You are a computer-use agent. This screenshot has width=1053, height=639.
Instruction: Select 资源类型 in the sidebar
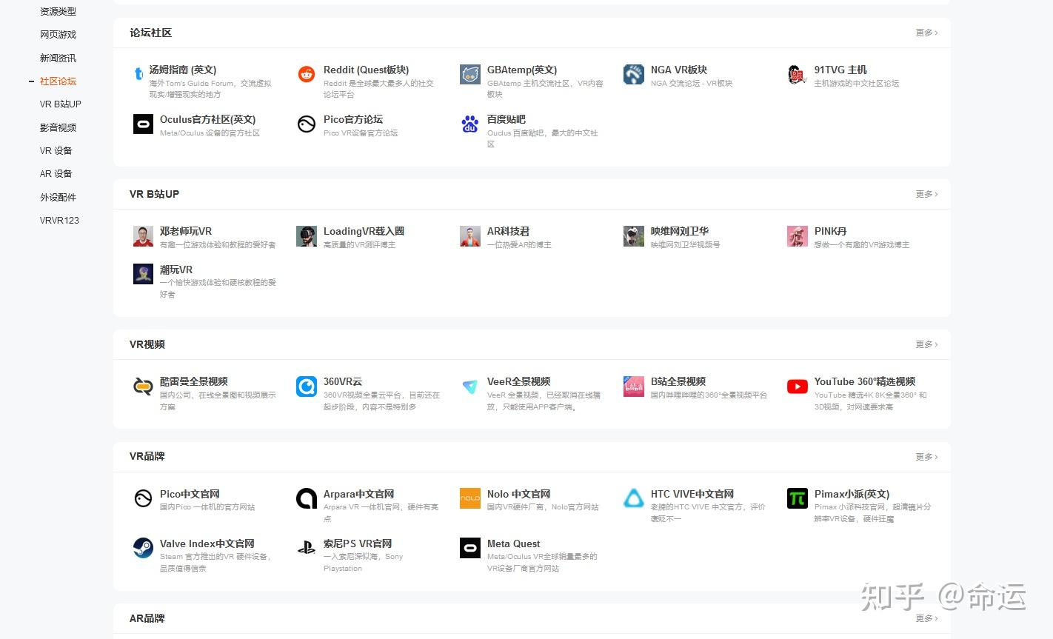coord(58,11)
